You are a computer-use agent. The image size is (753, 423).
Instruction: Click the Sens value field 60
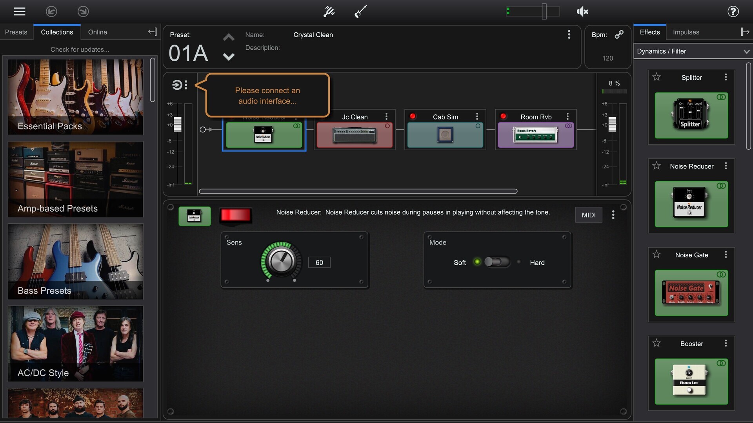(319, 262)
